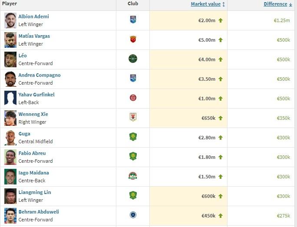Click Matías Vargas profile photo
The width and height of the screenshot is (297, 227).
pos(10,39)
